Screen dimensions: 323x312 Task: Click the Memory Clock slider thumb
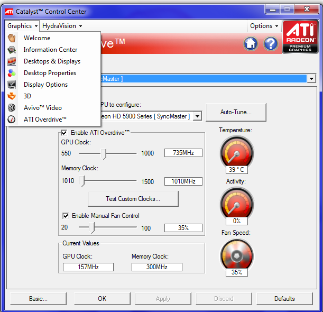tap(82, 181)
